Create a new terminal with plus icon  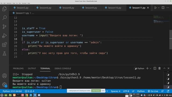click(147, 68)
